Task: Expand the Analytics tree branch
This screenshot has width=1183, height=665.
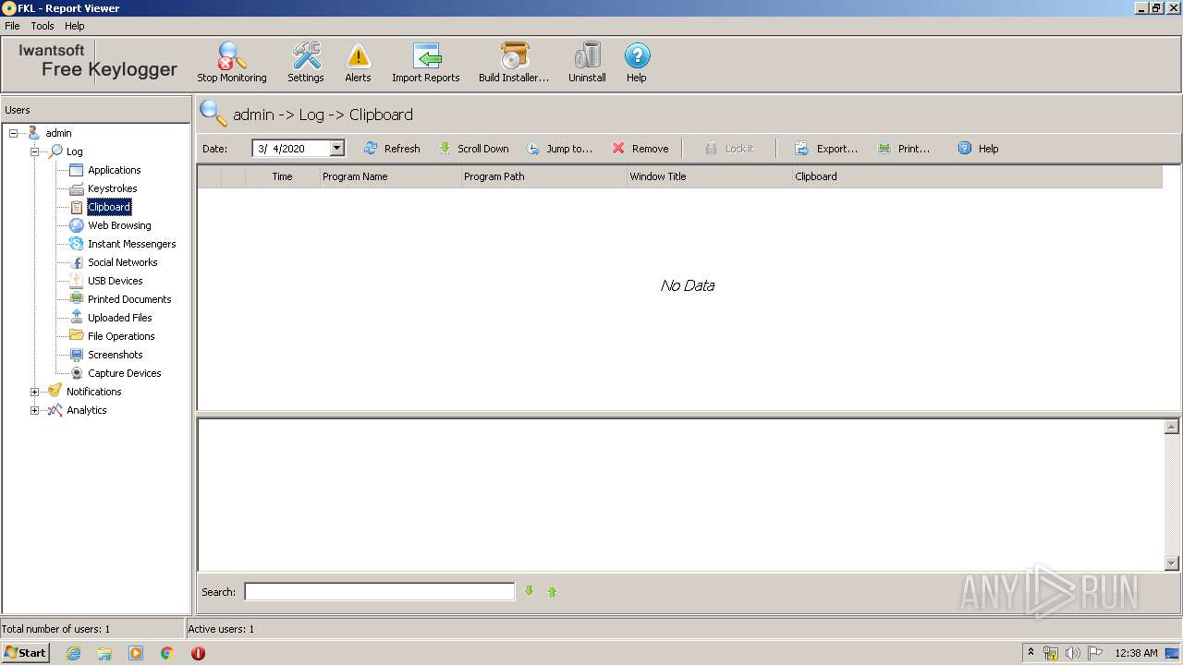Action: pos(34,410)
